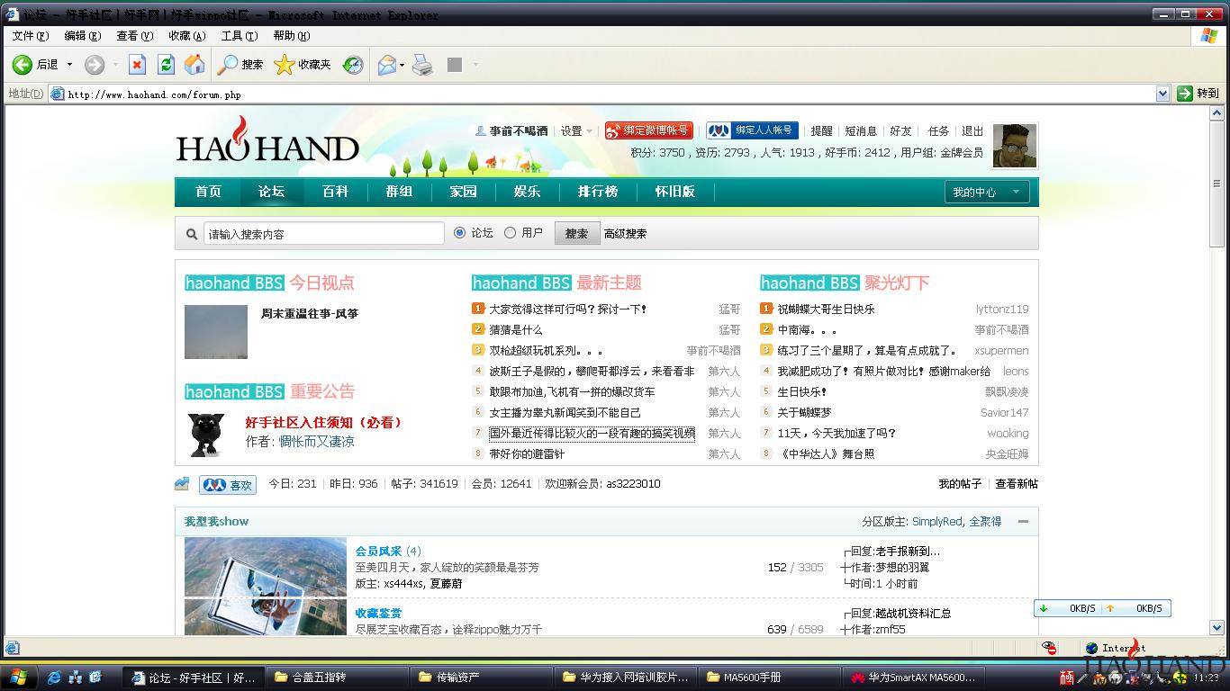Click the third quick launch icon beside the network icon
Image resolution: width=1230 pixels, height=691 pixels.
(x=95, y=678)
